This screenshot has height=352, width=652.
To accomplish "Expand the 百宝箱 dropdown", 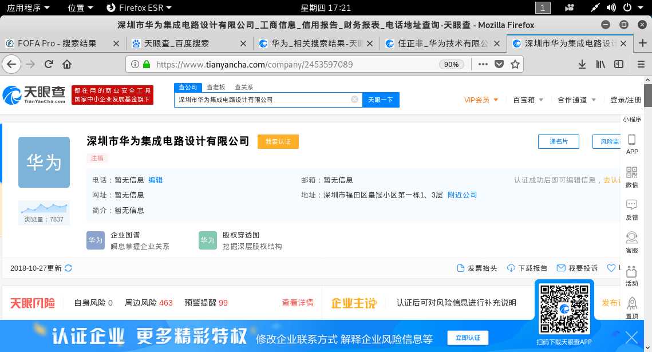I will [528, 100].
